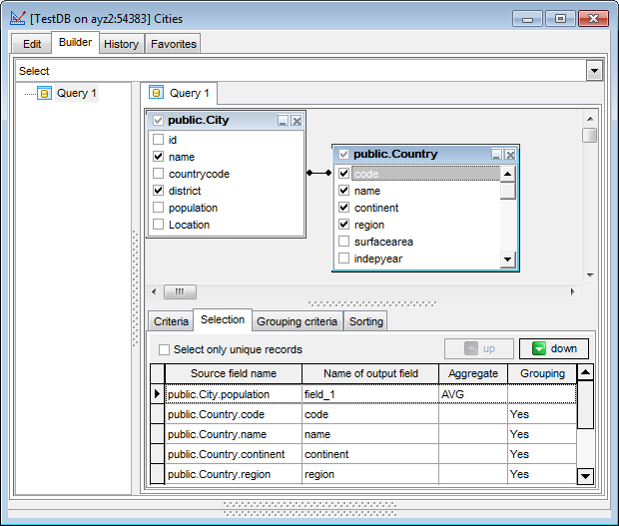This screenshot has width=619, height=526.
Task: Click the Country field list scrollbar thumb
Action: [x=507, y=191]
